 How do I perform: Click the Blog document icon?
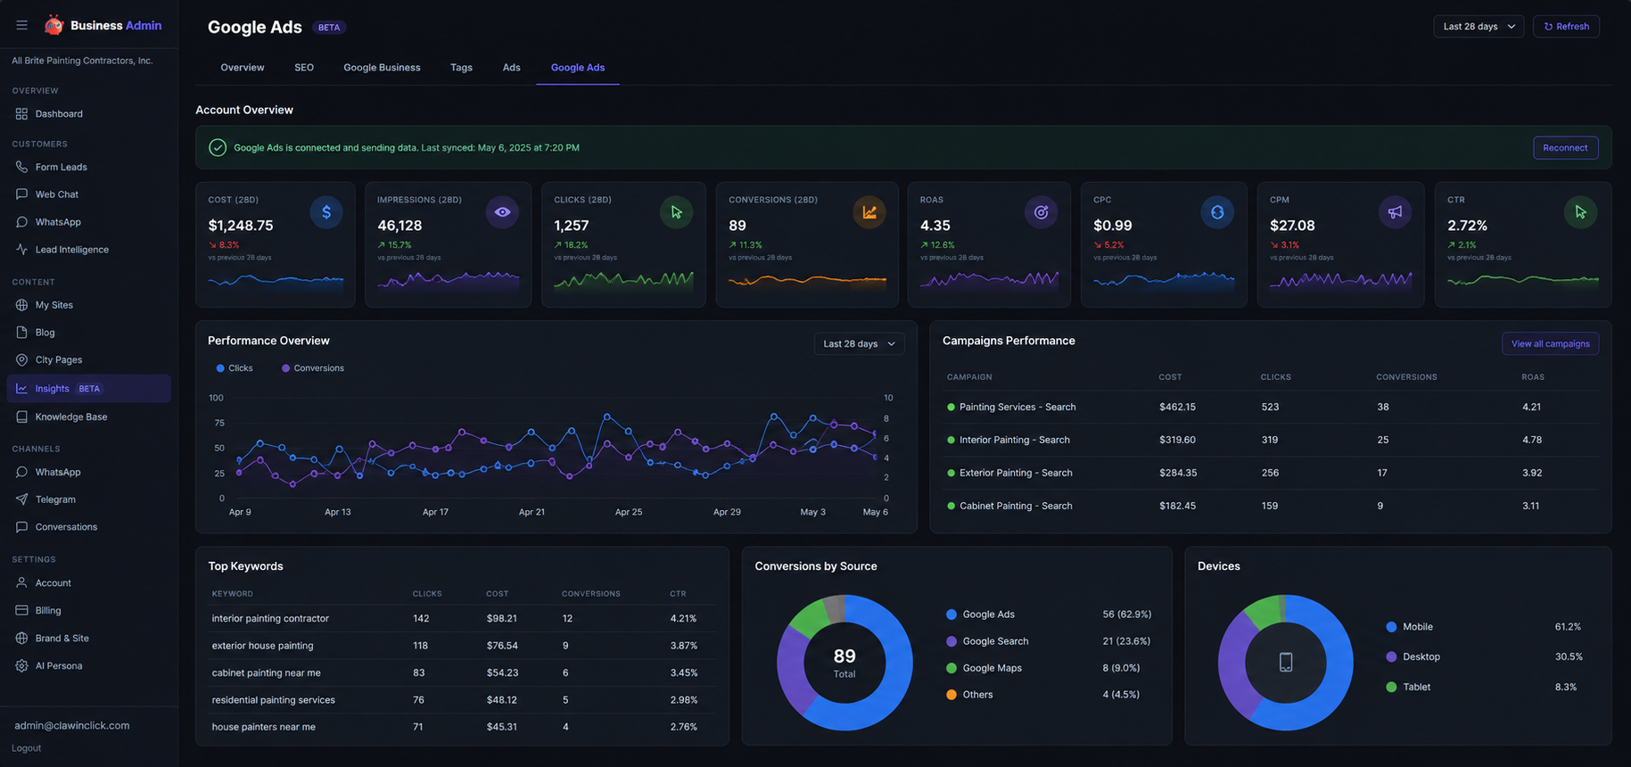pos(21,333)
